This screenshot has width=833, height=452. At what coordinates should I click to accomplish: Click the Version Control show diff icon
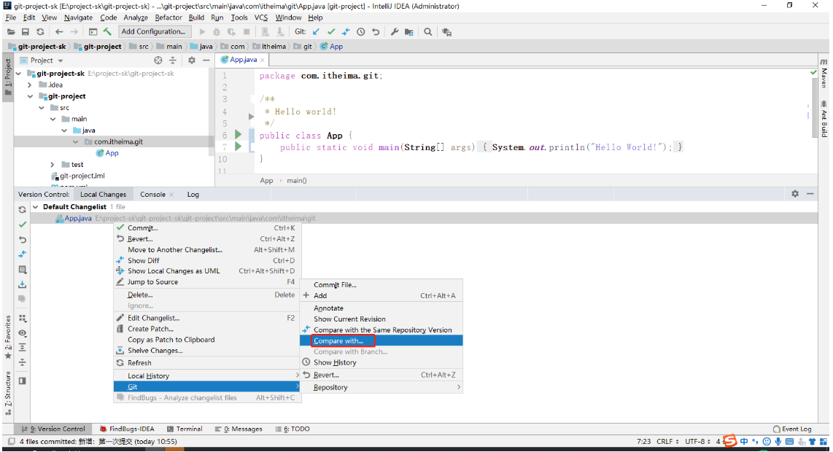23,254
